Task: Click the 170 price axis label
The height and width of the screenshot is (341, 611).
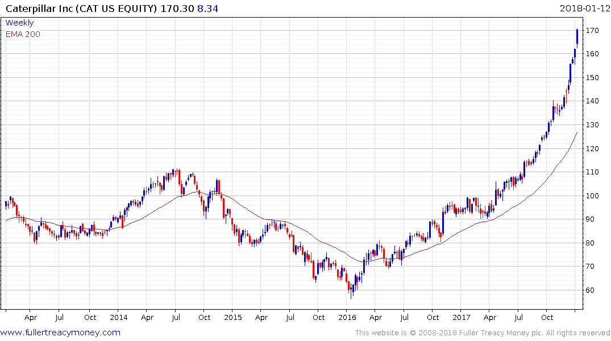Action: pyautogui.click(x=592, y=30)
